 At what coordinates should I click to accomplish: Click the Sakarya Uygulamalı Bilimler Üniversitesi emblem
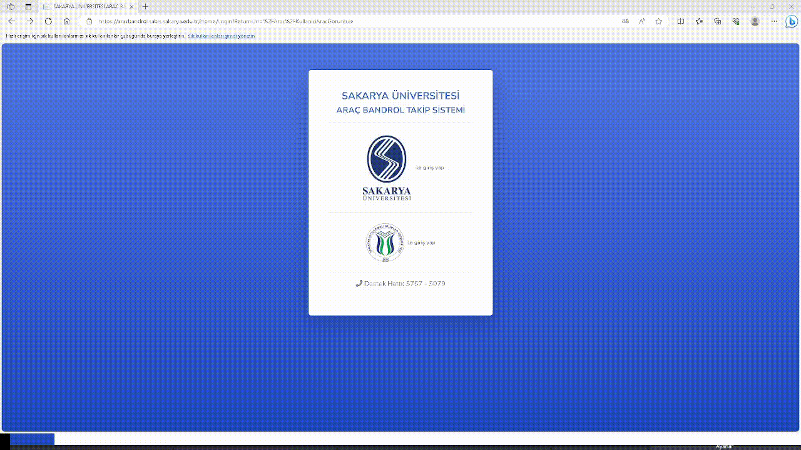pyautogui.click(x=385, y=242)
